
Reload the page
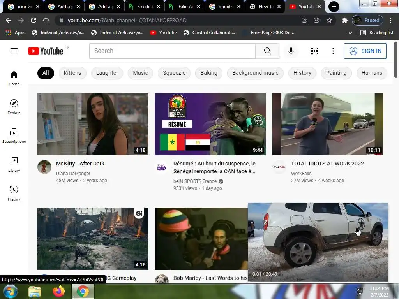34,20
